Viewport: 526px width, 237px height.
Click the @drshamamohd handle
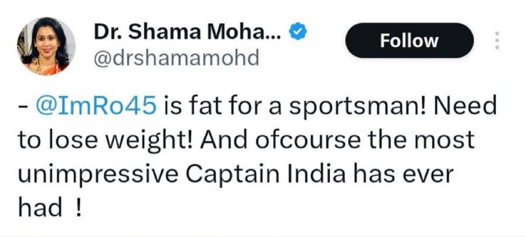point(176,58)
